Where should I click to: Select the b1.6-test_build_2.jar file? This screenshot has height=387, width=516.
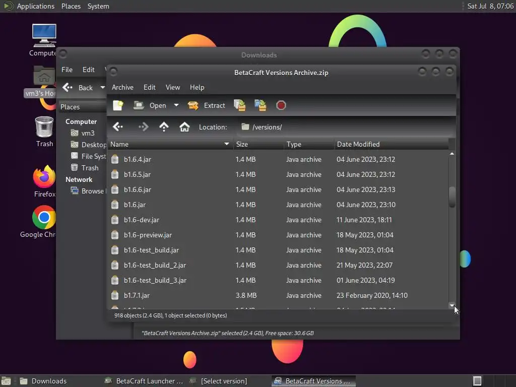pyautogui.click(x=278, y=265)
